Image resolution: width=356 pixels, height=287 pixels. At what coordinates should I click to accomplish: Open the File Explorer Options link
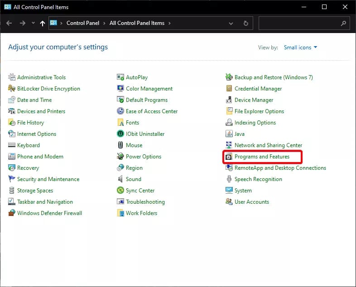[x=259, y=111]
